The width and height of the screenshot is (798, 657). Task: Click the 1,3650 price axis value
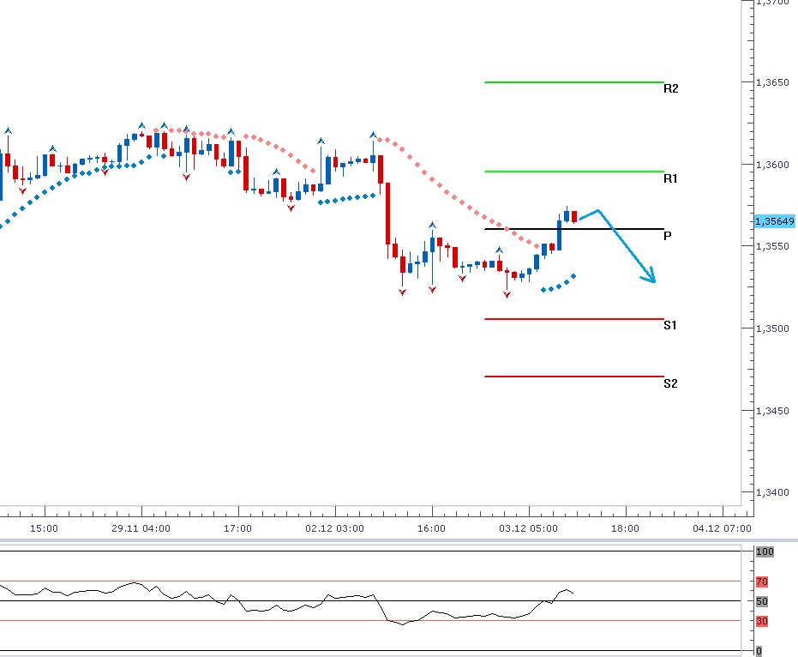tap(772, 82)
